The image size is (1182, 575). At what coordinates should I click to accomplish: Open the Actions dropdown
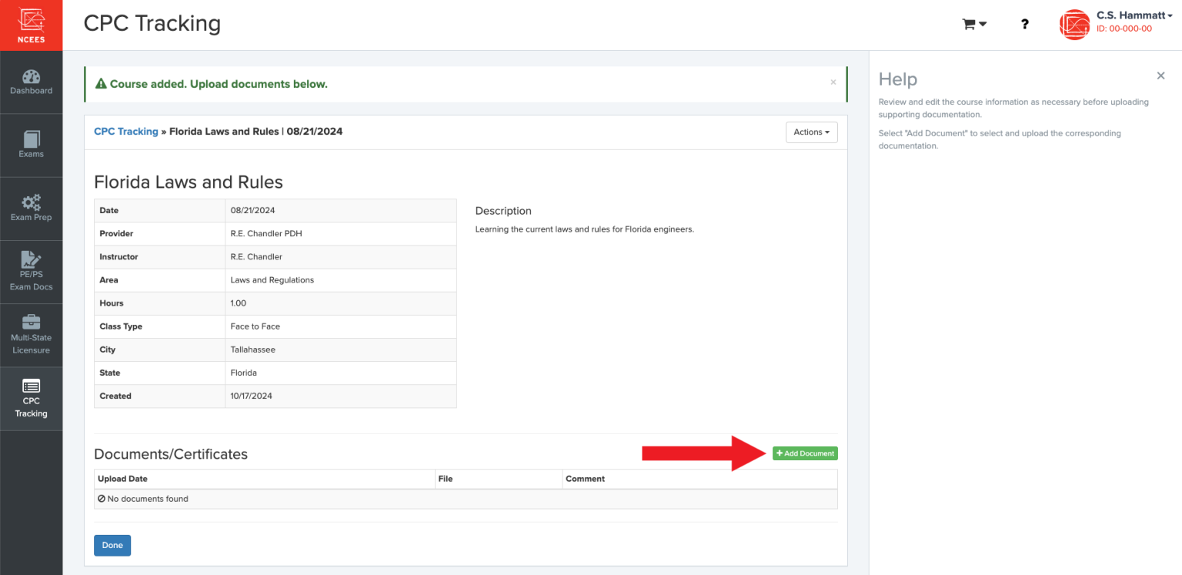[x=811, y=132]
